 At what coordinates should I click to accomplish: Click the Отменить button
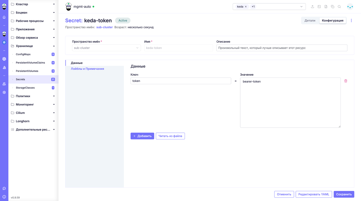pyautogui.click(x=284, y=194)
